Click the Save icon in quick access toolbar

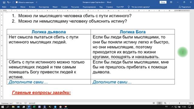tap(4, 2)
